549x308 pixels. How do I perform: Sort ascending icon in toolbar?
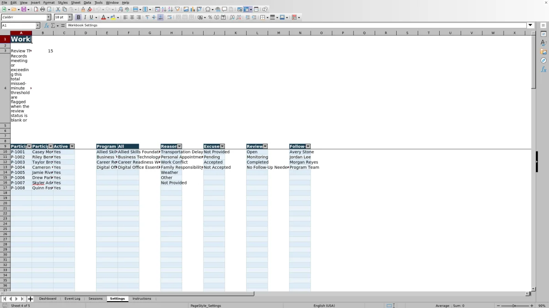click(164, 9)
